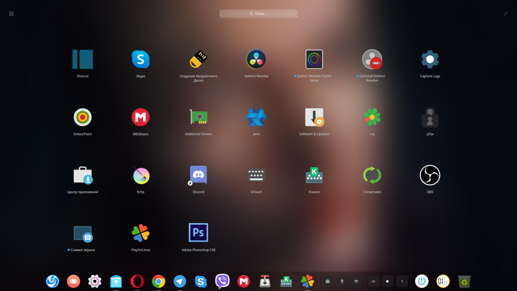Open Control Center gear in the dock

coord(95,281)
